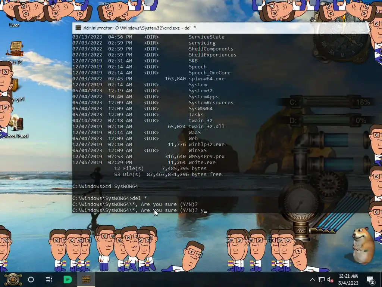The width and height of the screenshot is (382, 287).
Task: Click the 'SKB' directory entry
Action: click(x=193, y=61)
